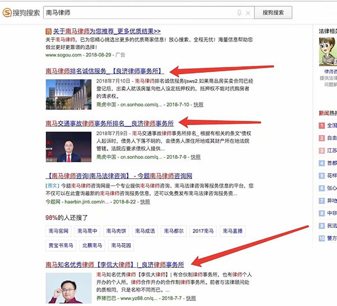Select related search 南马直播
Image resolution: width=337 pixels, height=306 pixels.
click(x=233, y=231)
